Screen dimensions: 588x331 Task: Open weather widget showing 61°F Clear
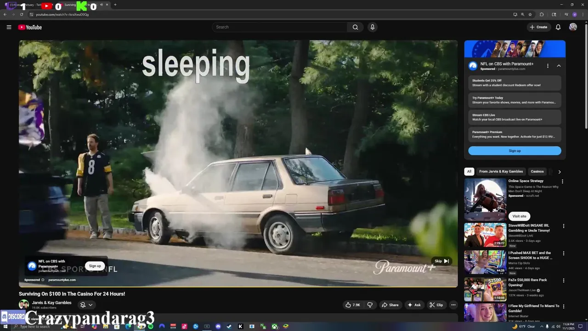click(523, 326)
